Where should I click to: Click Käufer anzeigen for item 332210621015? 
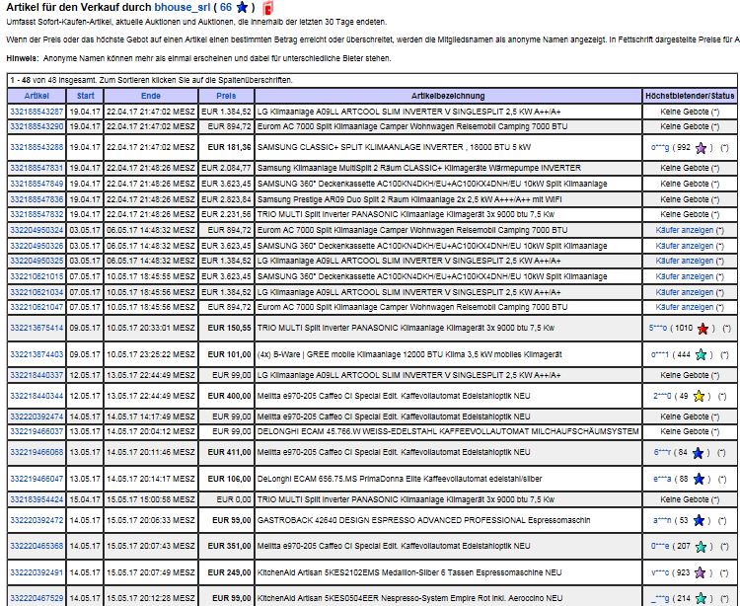(x=685, y=276)
